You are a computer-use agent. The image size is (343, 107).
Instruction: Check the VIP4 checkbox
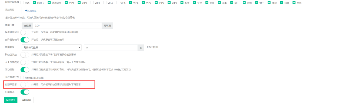[105, 3]
